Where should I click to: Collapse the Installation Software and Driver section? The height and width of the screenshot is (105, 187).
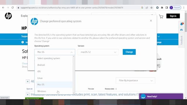click(27, 94)
